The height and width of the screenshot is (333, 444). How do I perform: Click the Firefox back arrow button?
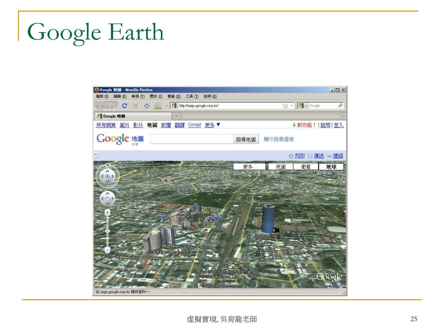(x=100, y=106)
